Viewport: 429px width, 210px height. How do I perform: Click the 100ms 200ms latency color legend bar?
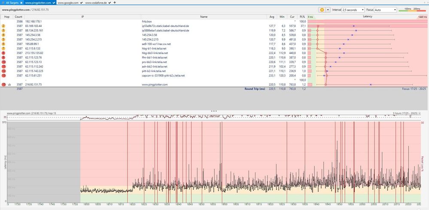pos(412,10)
